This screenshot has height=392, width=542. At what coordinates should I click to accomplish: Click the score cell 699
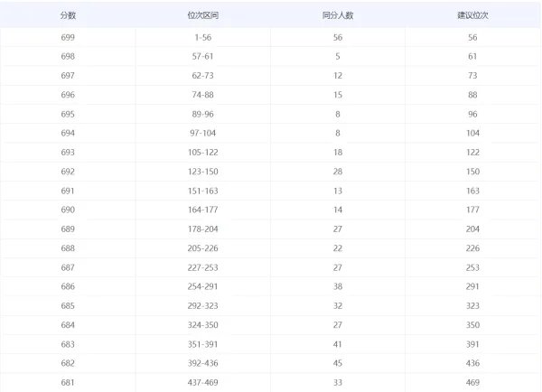(x=69, y=37)
